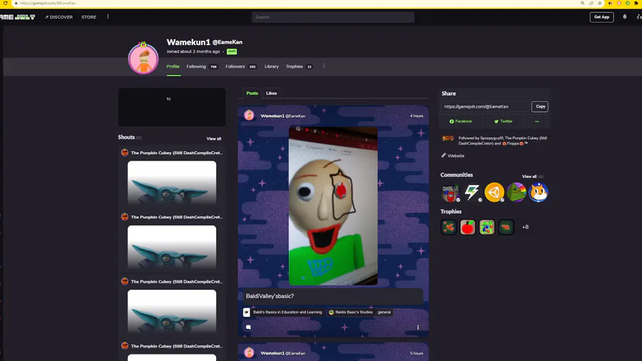Select the Profile tab

tap(173, 66)
